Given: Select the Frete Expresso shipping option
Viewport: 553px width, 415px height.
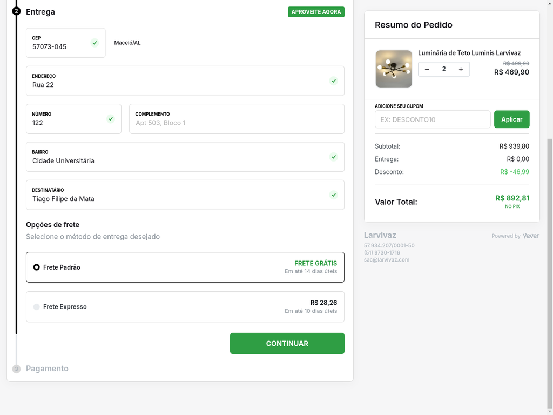Looking at the screenshot, I should coord(36,306).
